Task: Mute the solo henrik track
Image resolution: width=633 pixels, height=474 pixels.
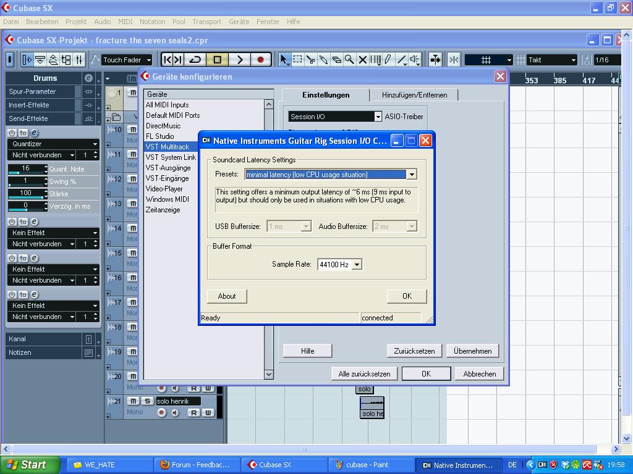Action: [134, 401]
